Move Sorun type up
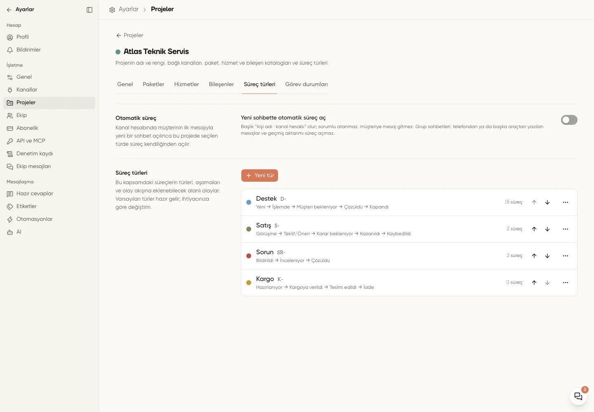 coord(534,256)
